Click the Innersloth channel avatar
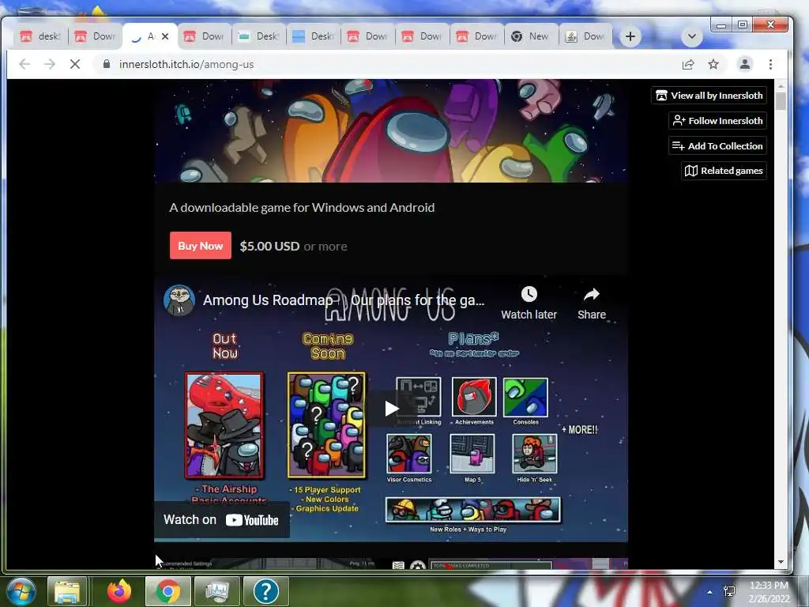Viewport: 809px width, 607px height. point(179,300)
